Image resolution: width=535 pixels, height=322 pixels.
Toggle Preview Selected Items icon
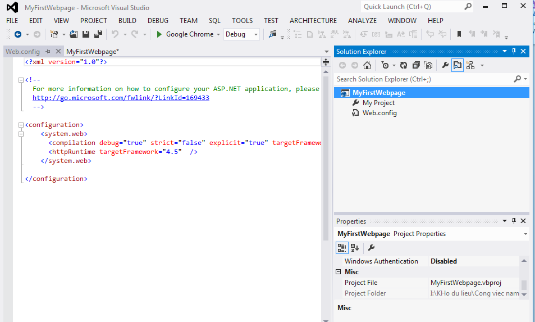point(457,65)
